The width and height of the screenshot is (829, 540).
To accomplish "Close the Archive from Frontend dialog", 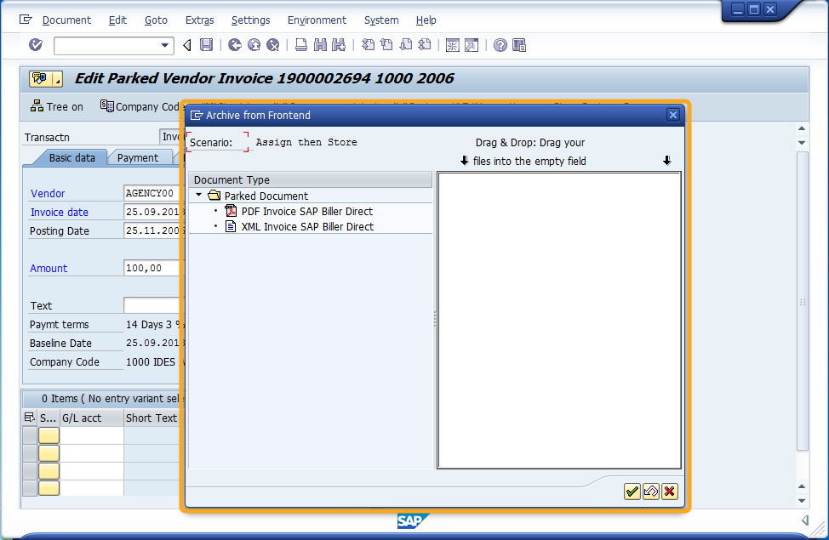I will 672,115.
